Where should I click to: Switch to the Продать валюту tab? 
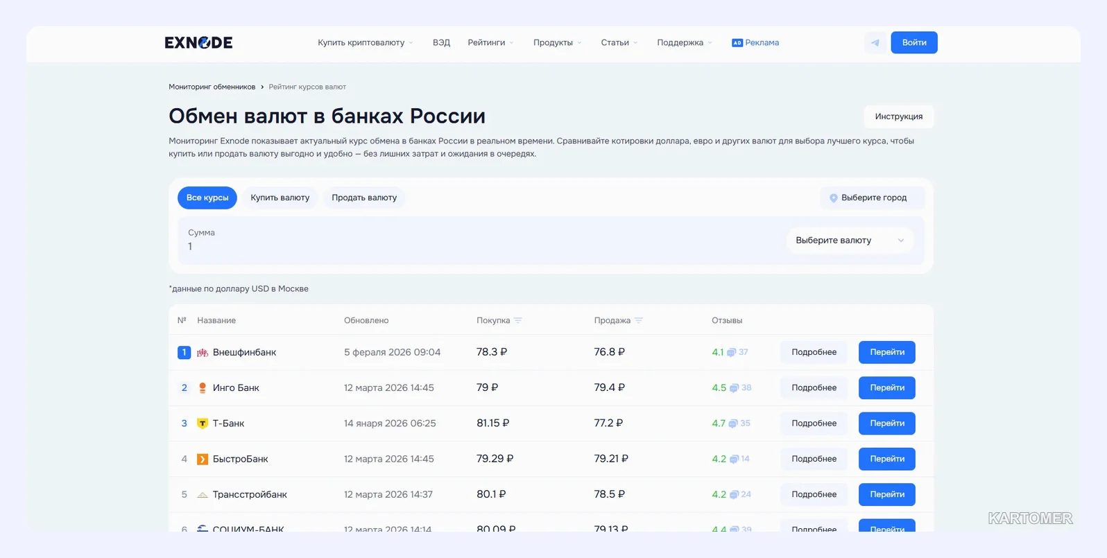click(x=364, y=198)
